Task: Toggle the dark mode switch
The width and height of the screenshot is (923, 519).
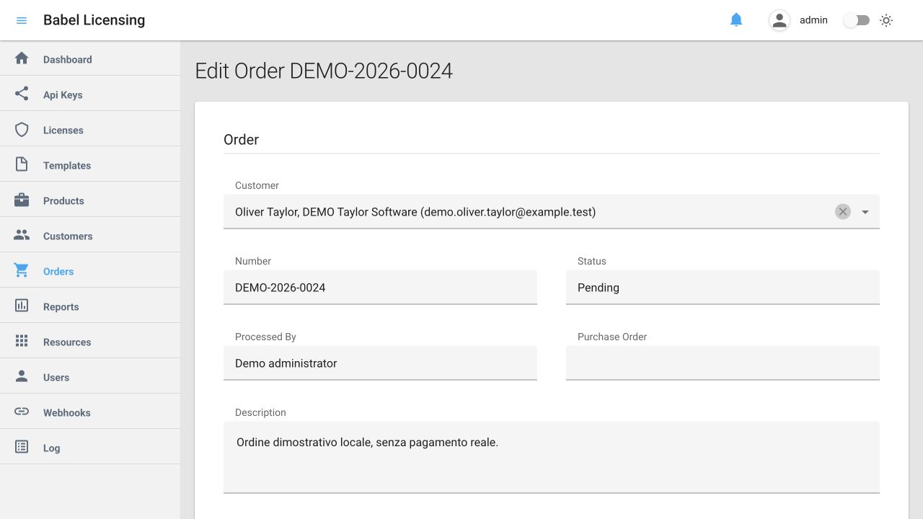Action: [857, 20]
